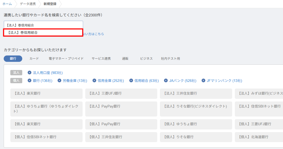Go to ホーム in the breadcrumb
Image resolution: width=283 pixels, height=149 pixels.
coord(7,4)
